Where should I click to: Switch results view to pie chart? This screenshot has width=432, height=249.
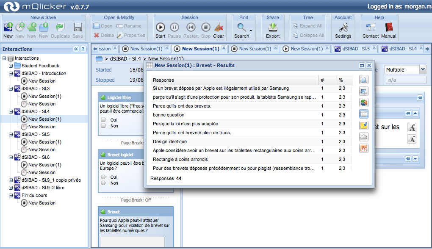click(363, 102)
